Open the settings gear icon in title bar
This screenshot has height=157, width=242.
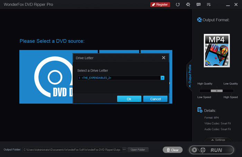(188, 4)
